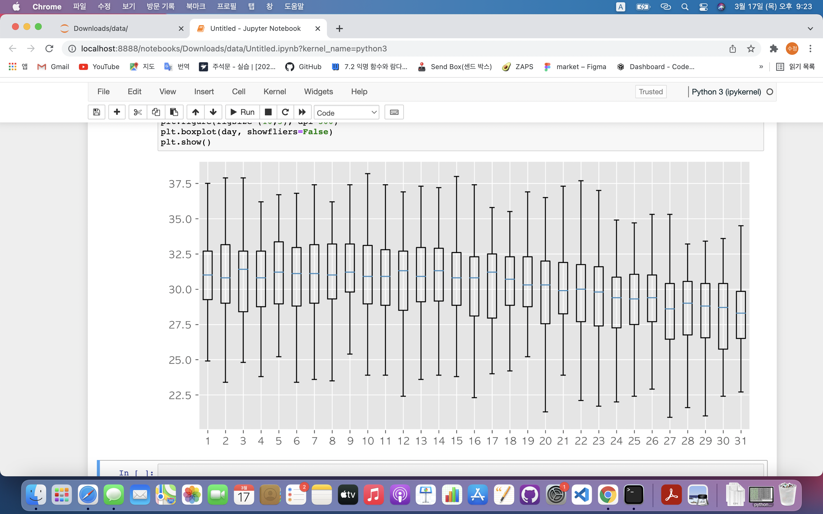Open the Code cell type dropdown

pos(346,113)
